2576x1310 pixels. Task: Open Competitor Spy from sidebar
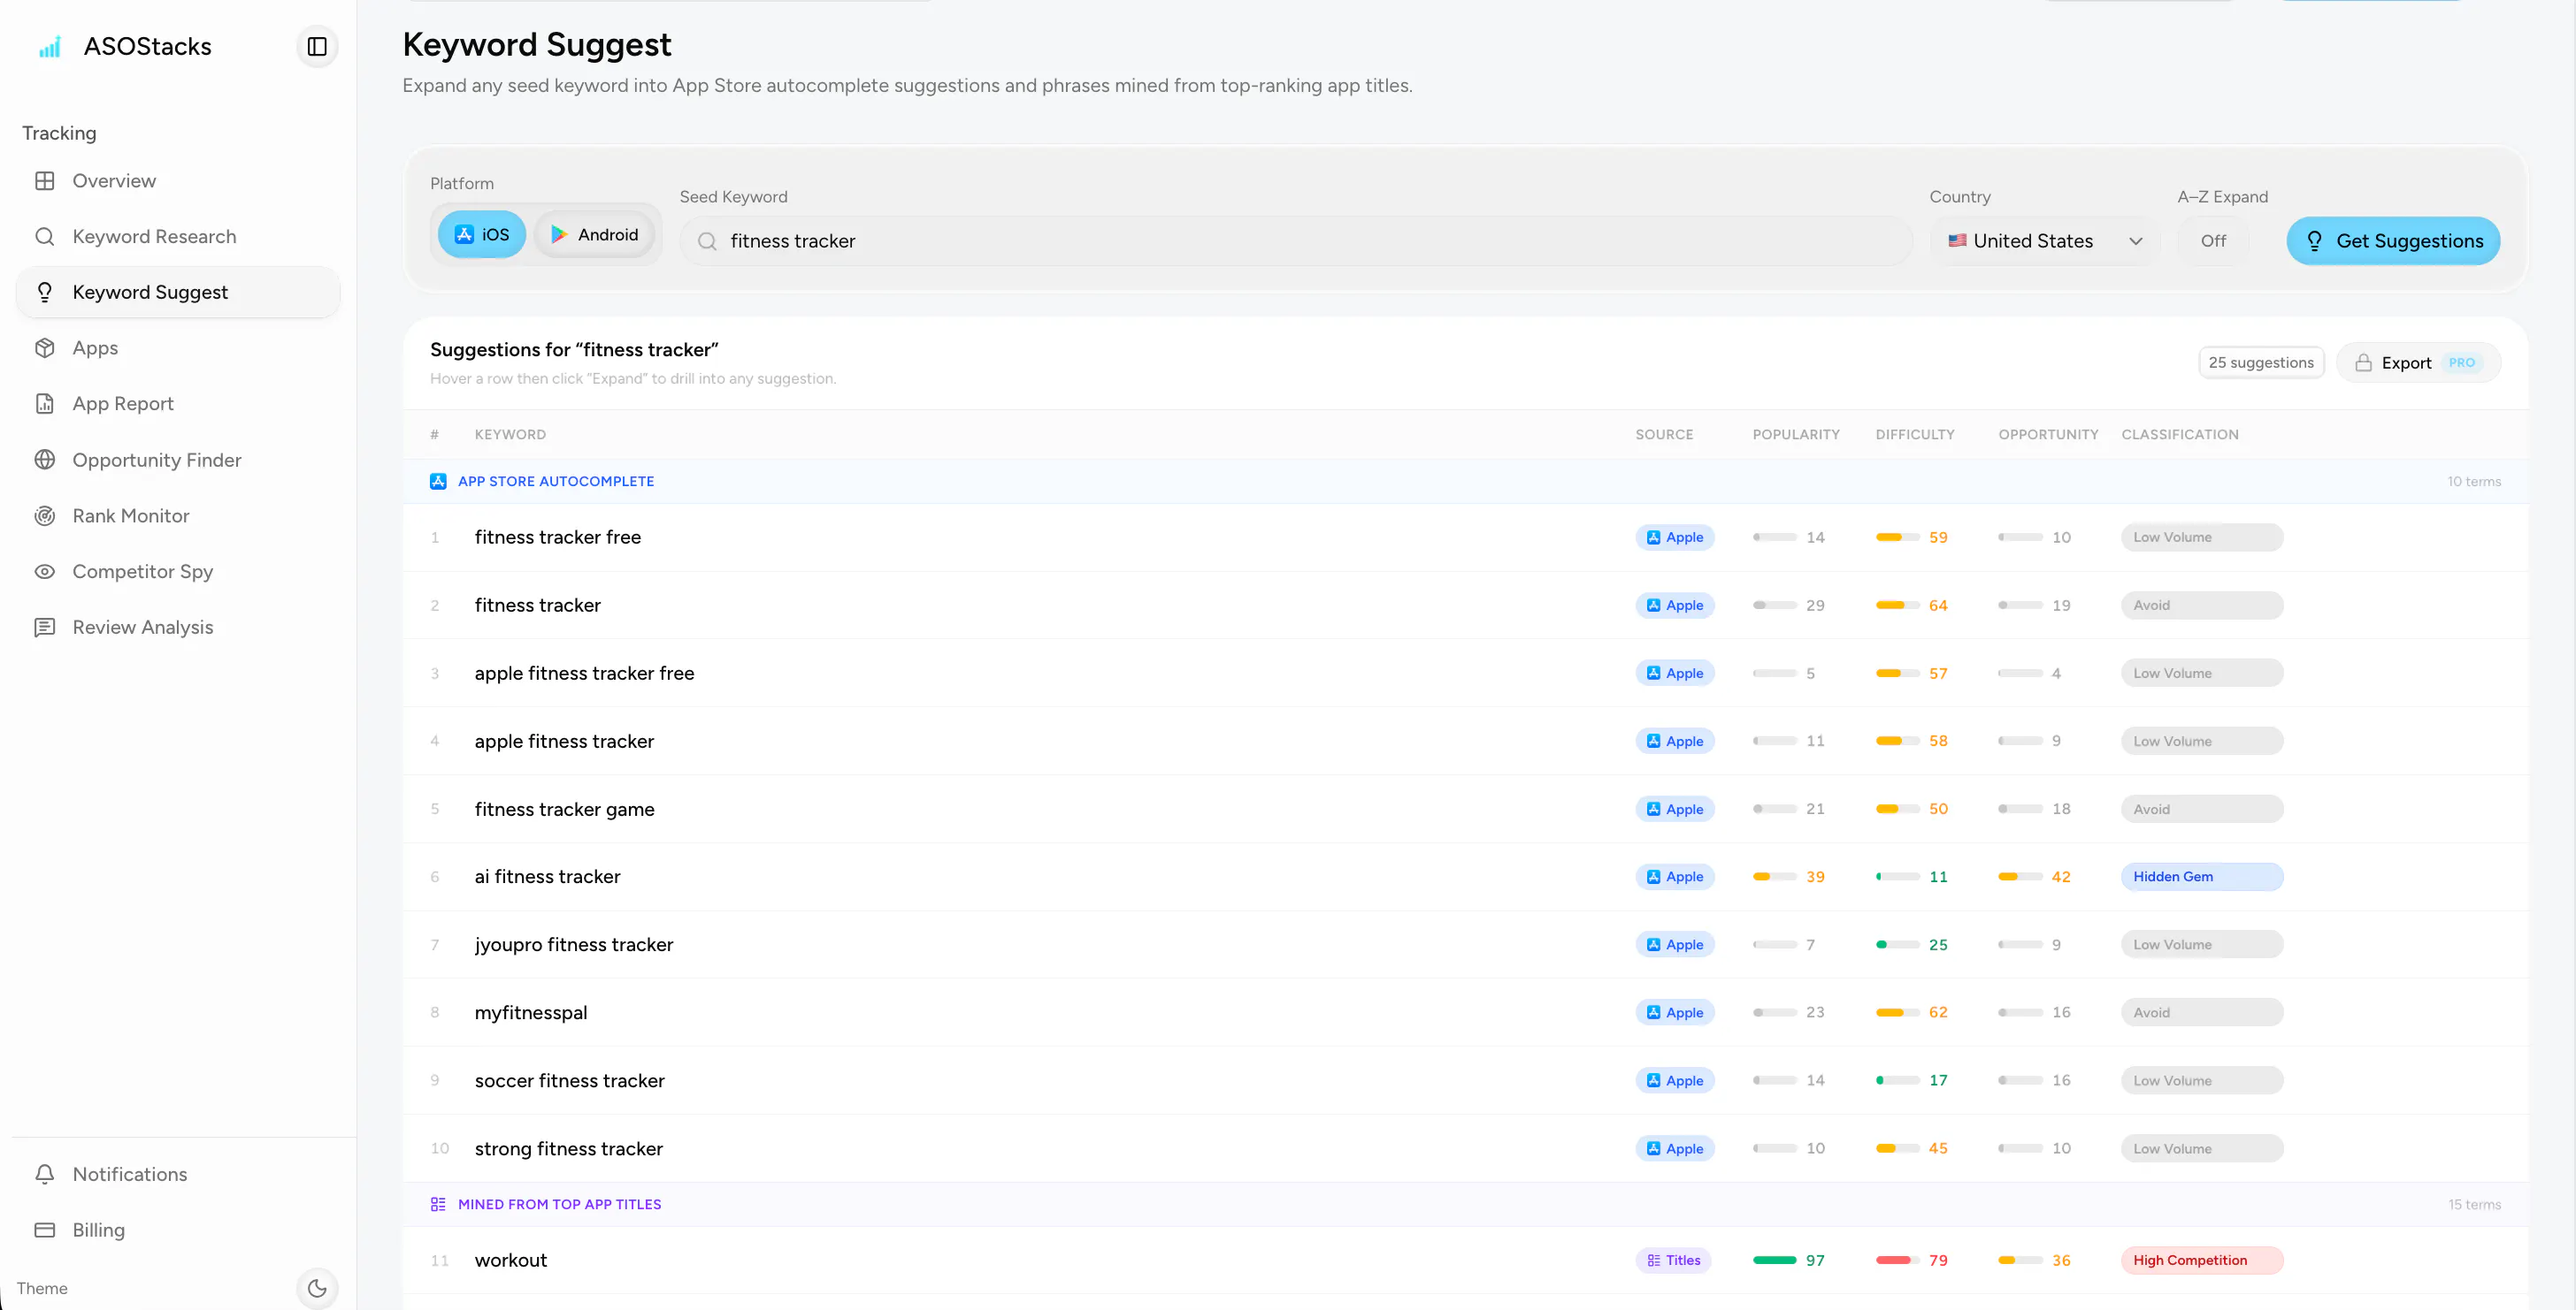[178, 572]
